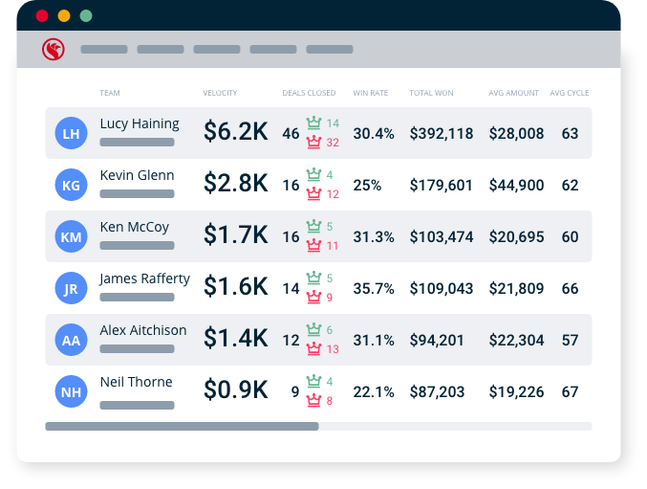Image resolution: width=647 pixels, height=489 pixels.
Task: Click the Total Won column header
Action: [431, 93]
